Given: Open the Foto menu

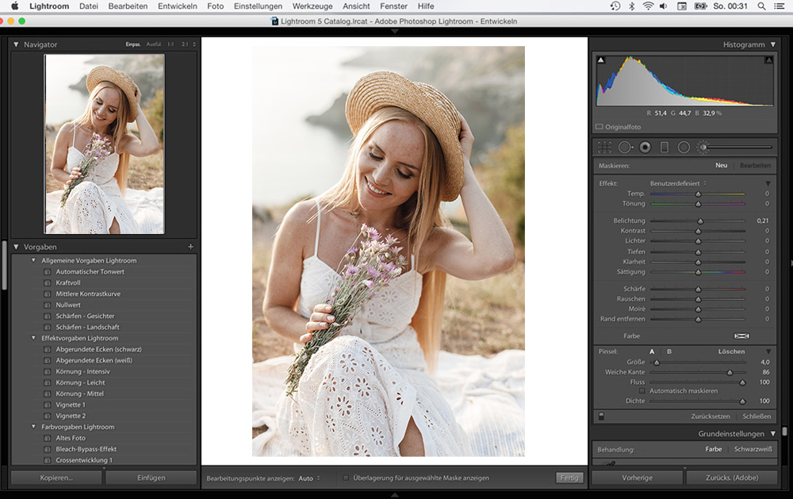Looking at the screenshot, I should (x=216, y=6).
